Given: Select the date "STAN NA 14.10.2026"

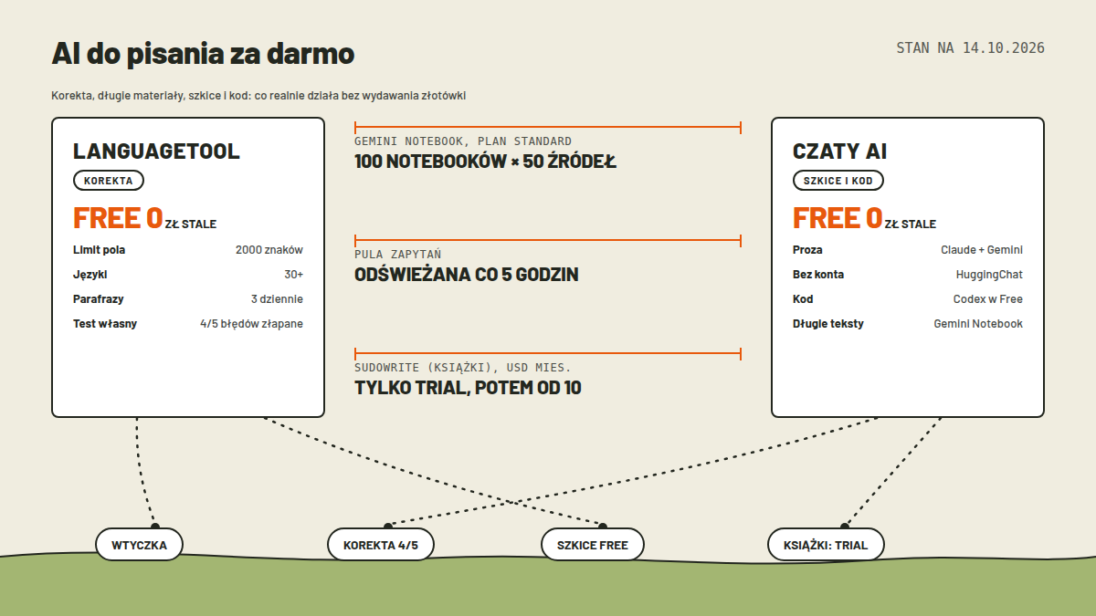Looking at the screenshot, I should (x=970, y=48).
